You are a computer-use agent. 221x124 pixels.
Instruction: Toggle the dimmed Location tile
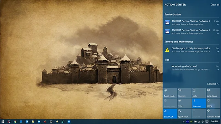[x=199, y=113]
